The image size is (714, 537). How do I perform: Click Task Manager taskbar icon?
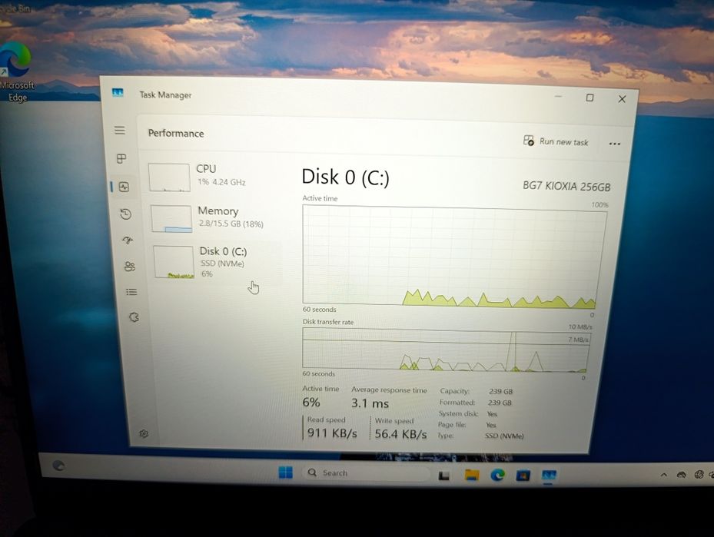[x=549, y=476]
